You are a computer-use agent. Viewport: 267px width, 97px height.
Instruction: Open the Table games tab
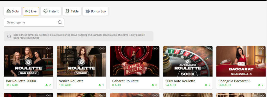tap(72, 11)
